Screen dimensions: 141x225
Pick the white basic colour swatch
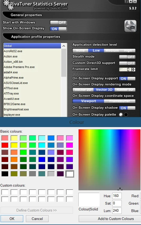pyautogui.click(x=69, y=174)
